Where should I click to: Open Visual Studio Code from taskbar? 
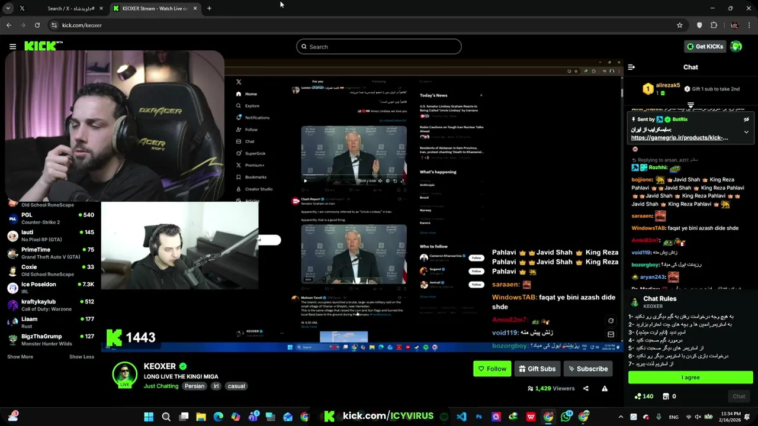pyautogui.click(x=461, y=417)
